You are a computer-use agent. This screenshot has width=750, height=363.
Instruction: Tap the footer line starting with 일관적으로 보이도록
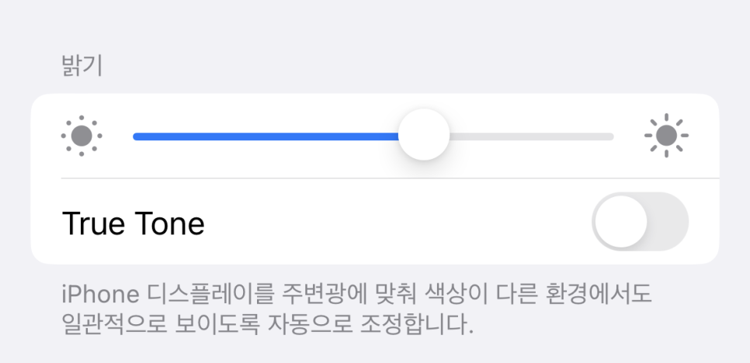coord(268,324)
